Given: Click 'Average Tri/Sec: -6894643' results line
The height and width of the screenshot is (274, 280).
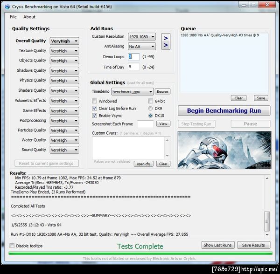Looking at the screenshot, I should 57,183.
